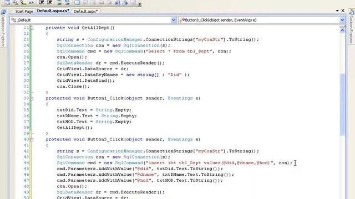Click 'con.Close();' on line 31
Viewport: 355px width, 199px height.
tap(73, 86)
